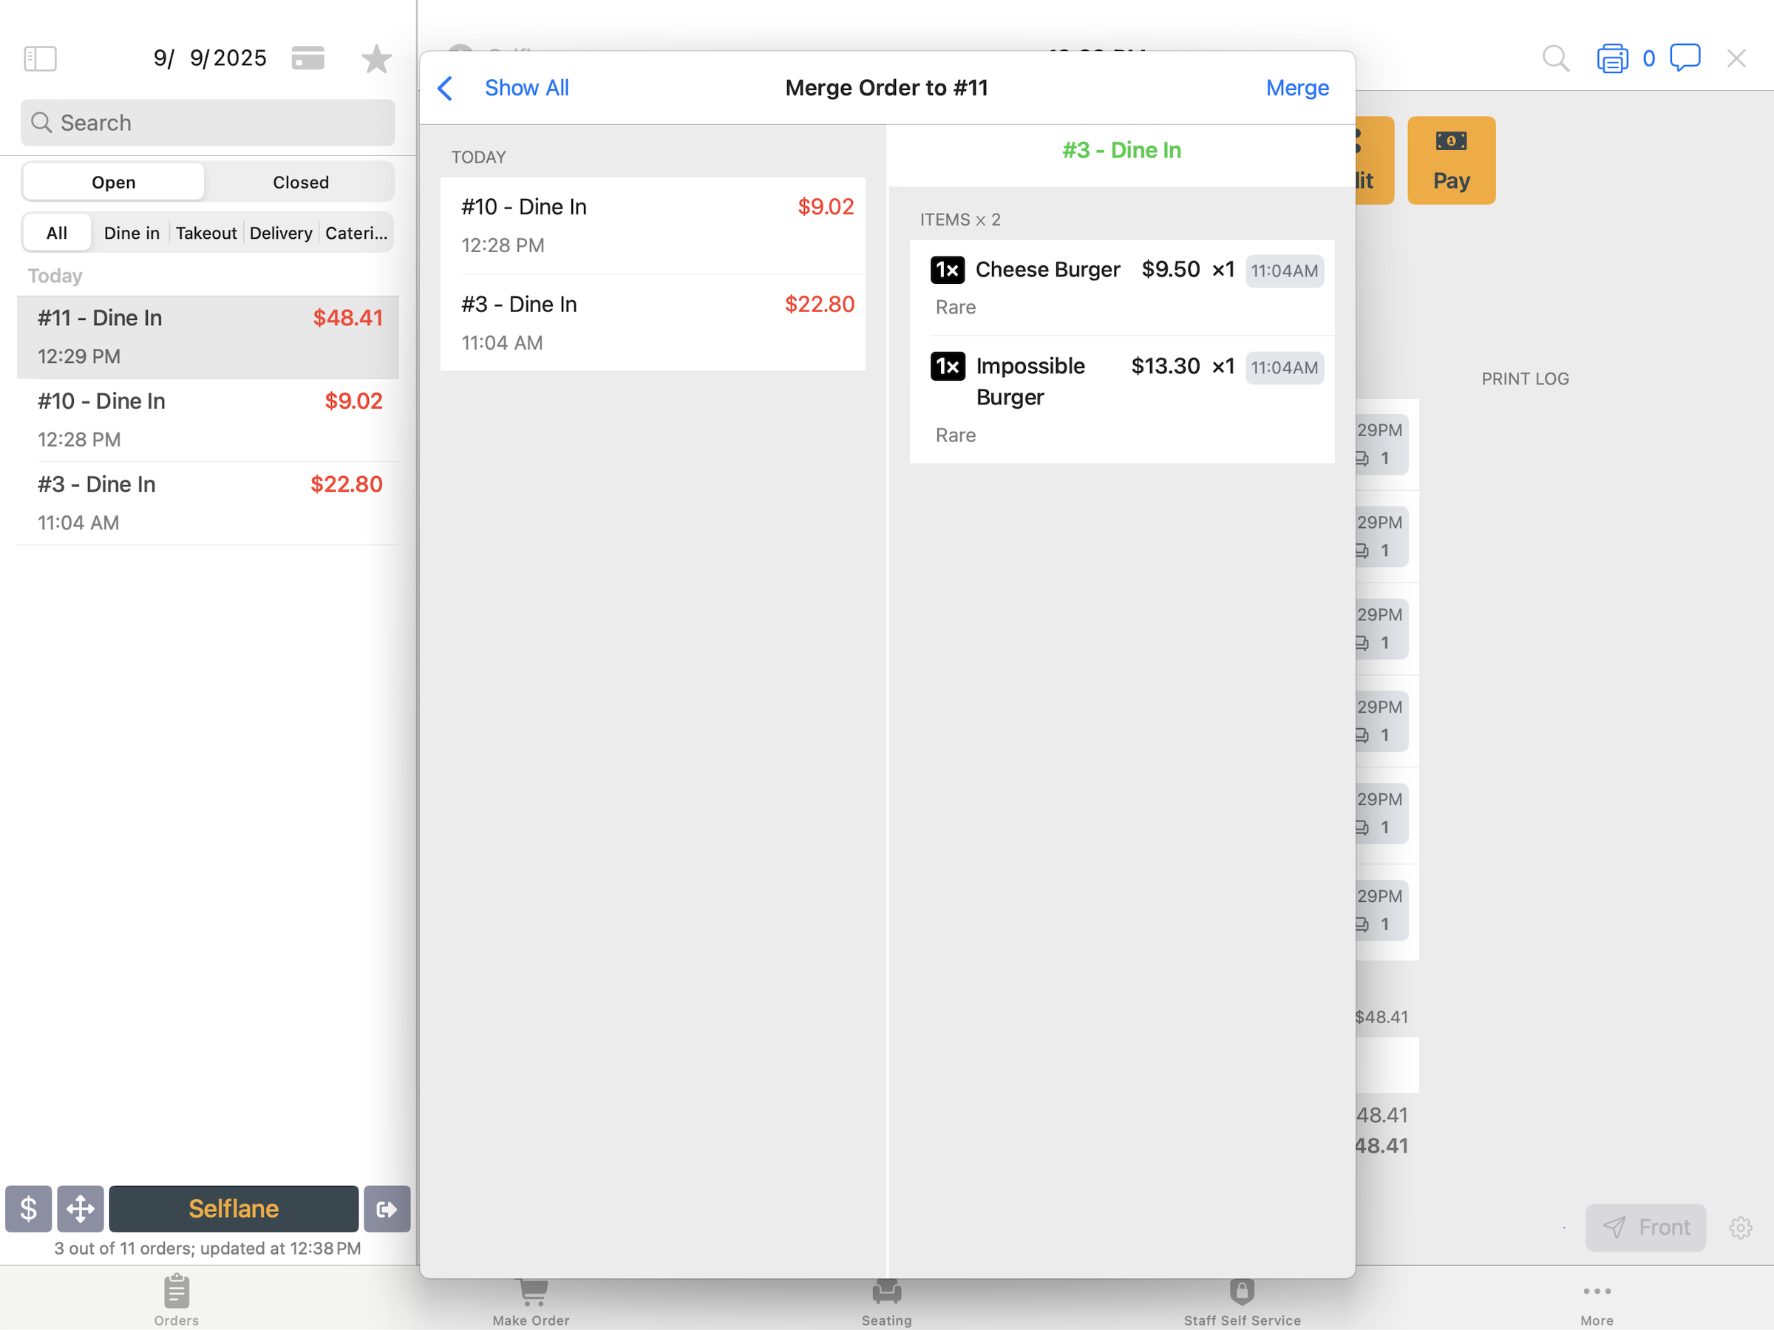The height and width of the screenshot is (1330, 1774).
Task: Click the credit card icon
Action: tap(307, 58)
